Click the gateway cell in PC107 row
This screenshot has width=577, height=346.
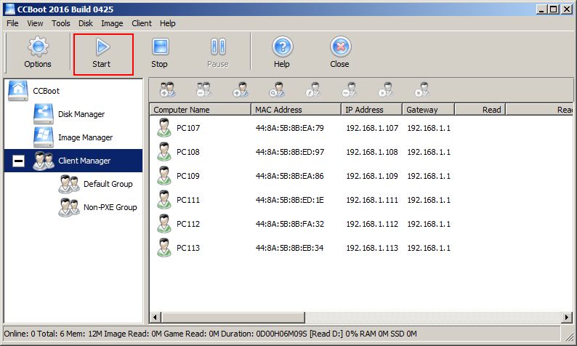pos(429,128)
